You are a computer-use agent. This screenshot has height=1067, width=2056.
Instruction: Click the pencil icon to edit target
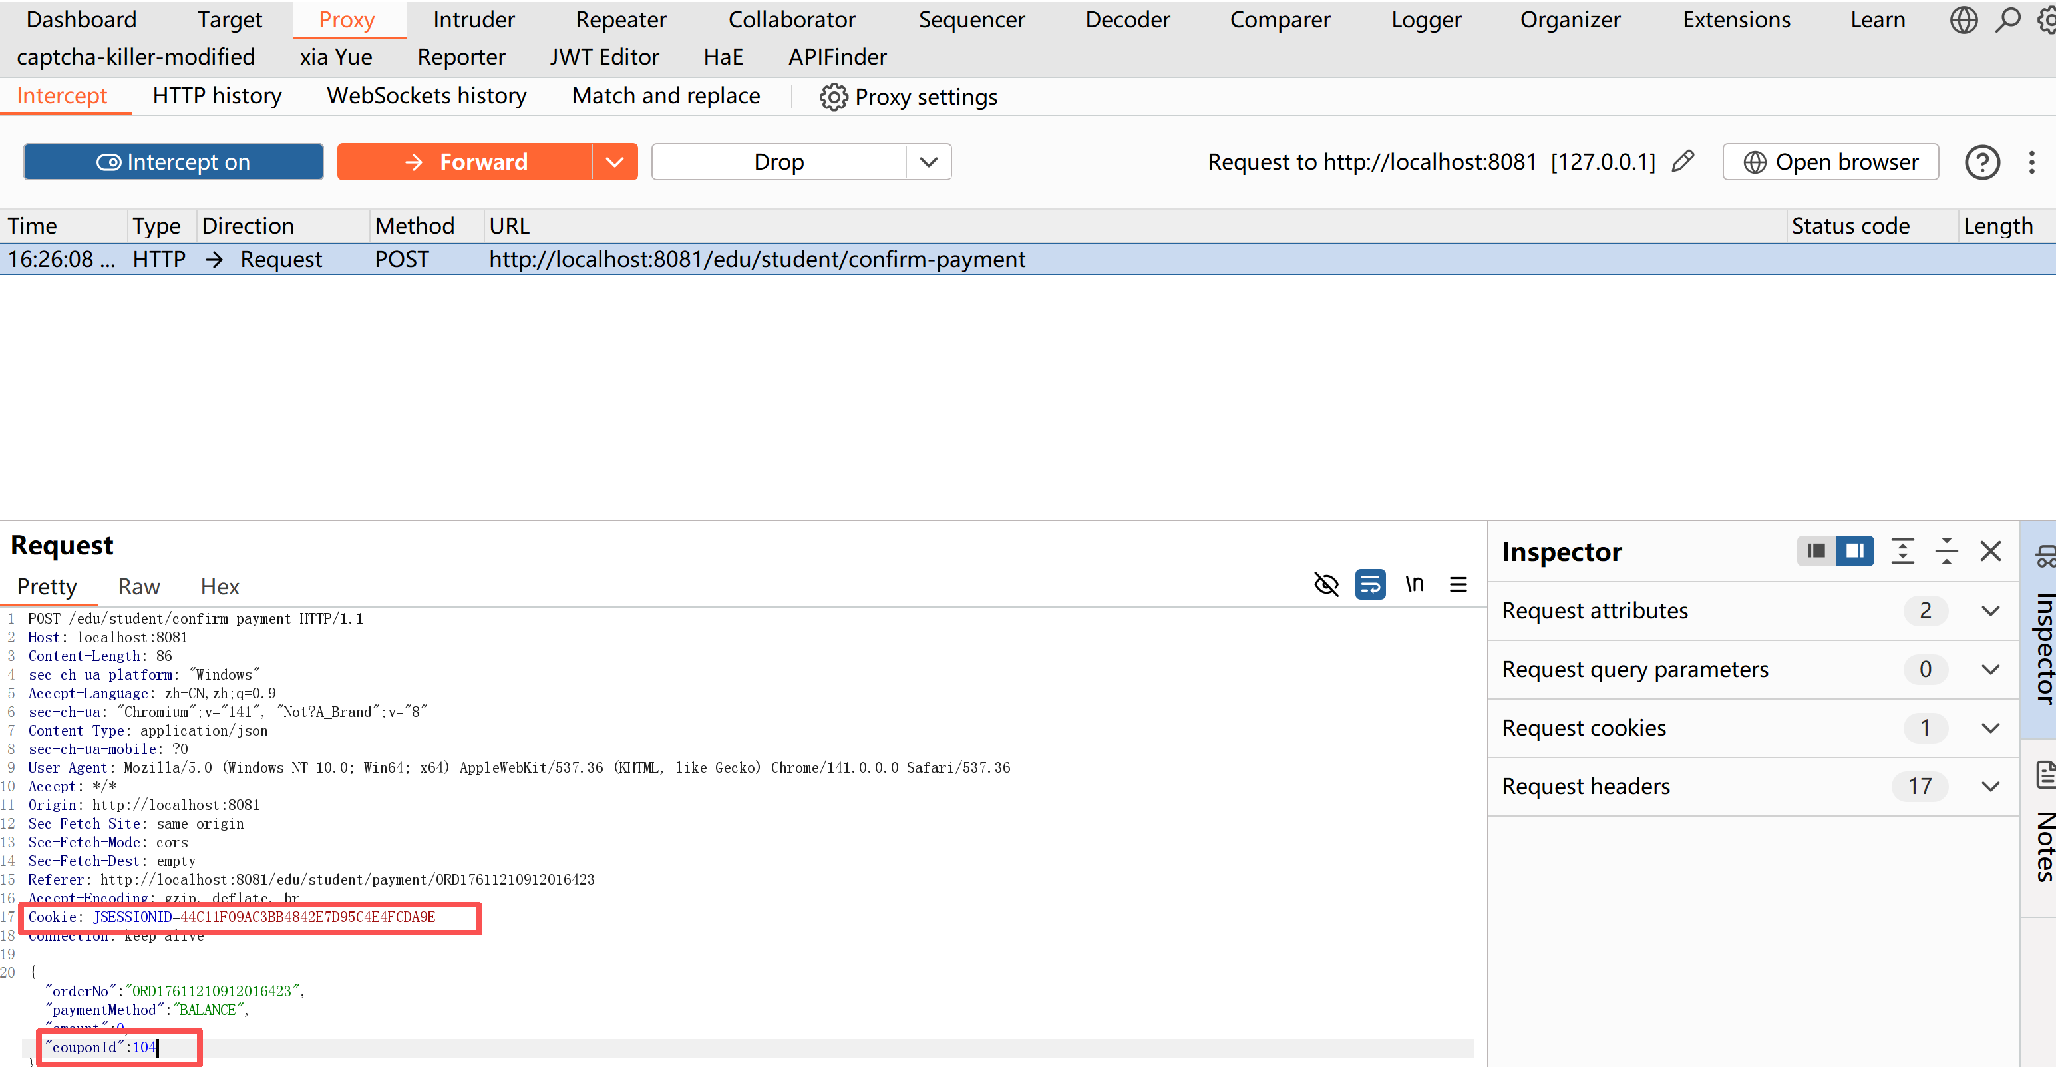pyautogui.click(x=1683, y=161)
